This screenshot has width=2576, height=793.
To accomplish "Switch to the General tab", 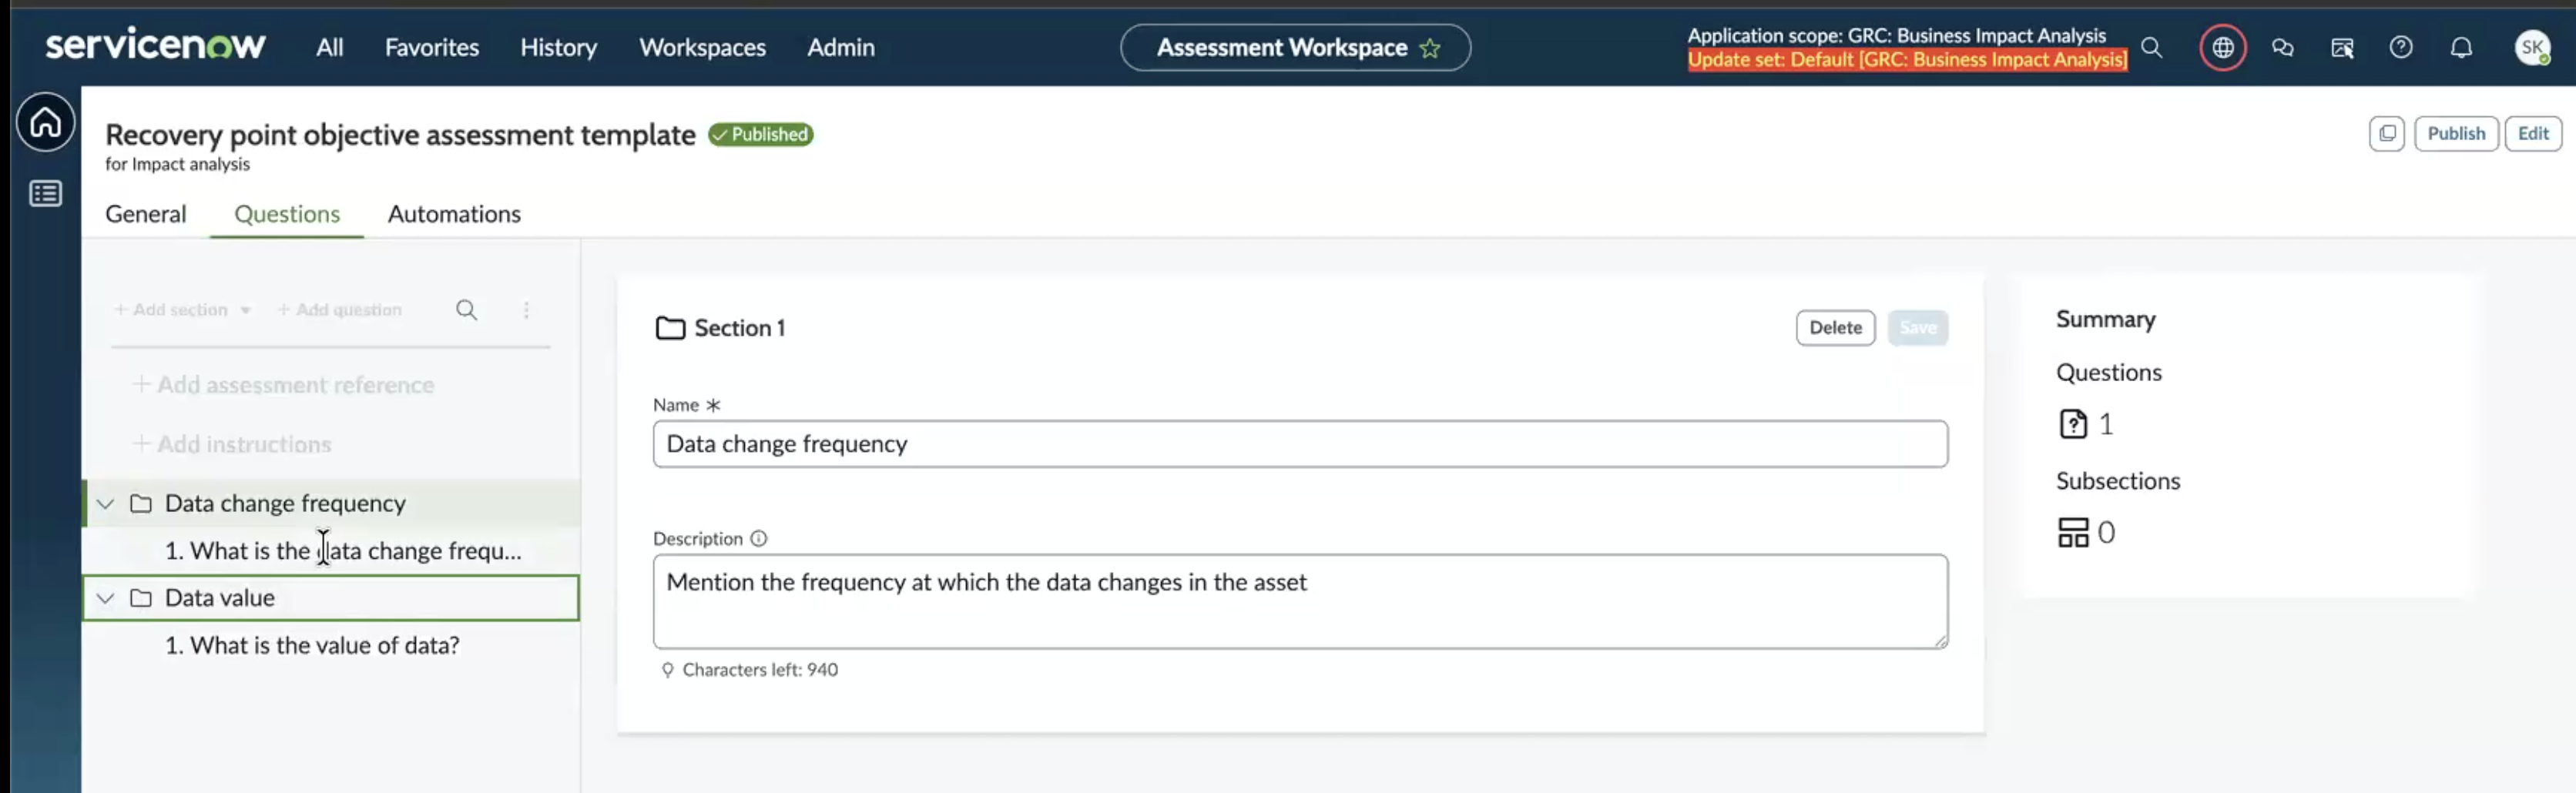I will pyautogui.click(x=145, y=214).
